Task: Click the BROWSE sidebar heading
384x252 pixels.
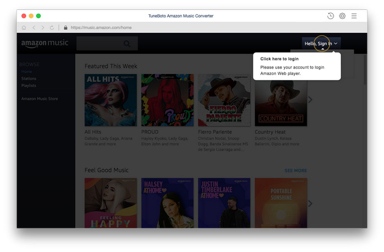Action: pos(29,64)
